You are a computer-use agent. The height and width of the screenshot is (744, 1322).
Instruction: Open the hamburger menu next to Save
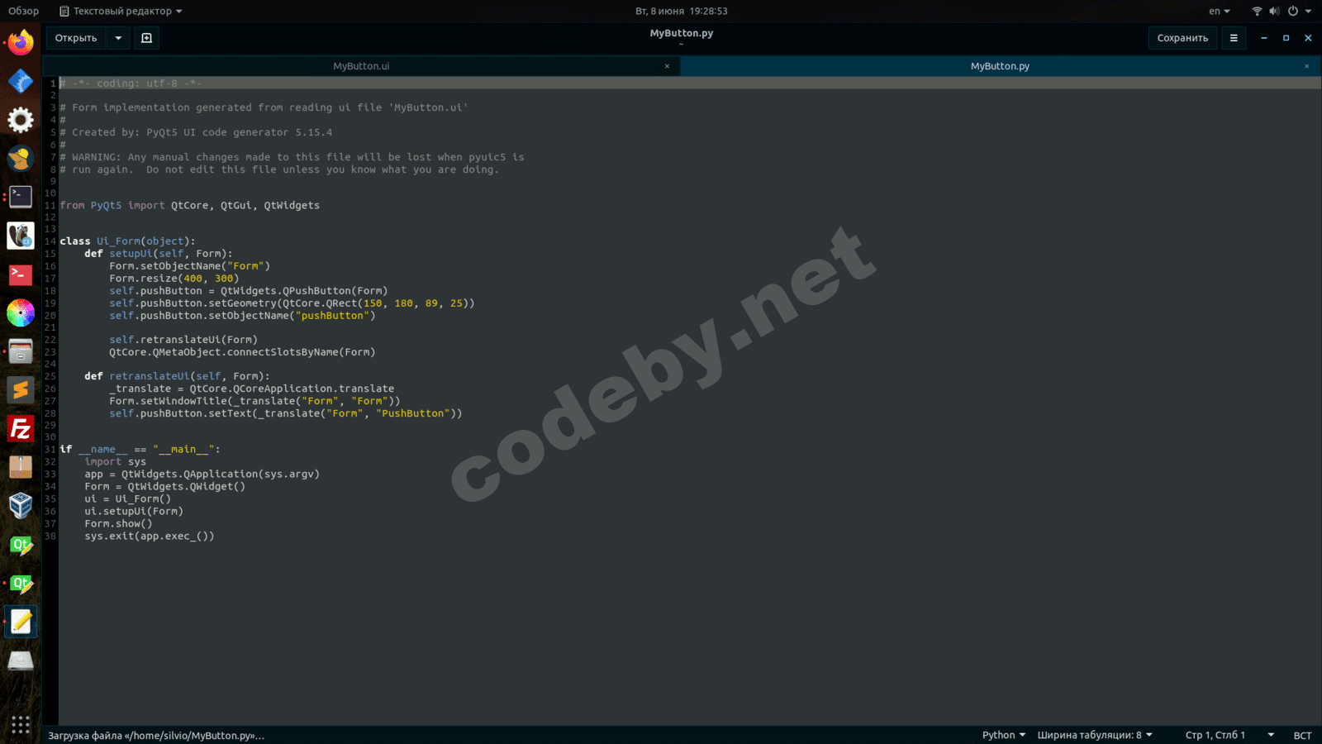pyautogui.click(x=1233, y=38)
